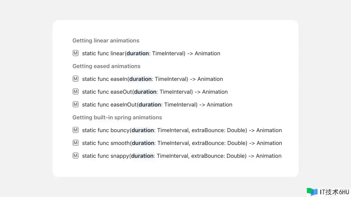Click the method icon next to easeInOut
Image resolution: width=351 pixels, height=197 pixels.
(x=75, y=104)
